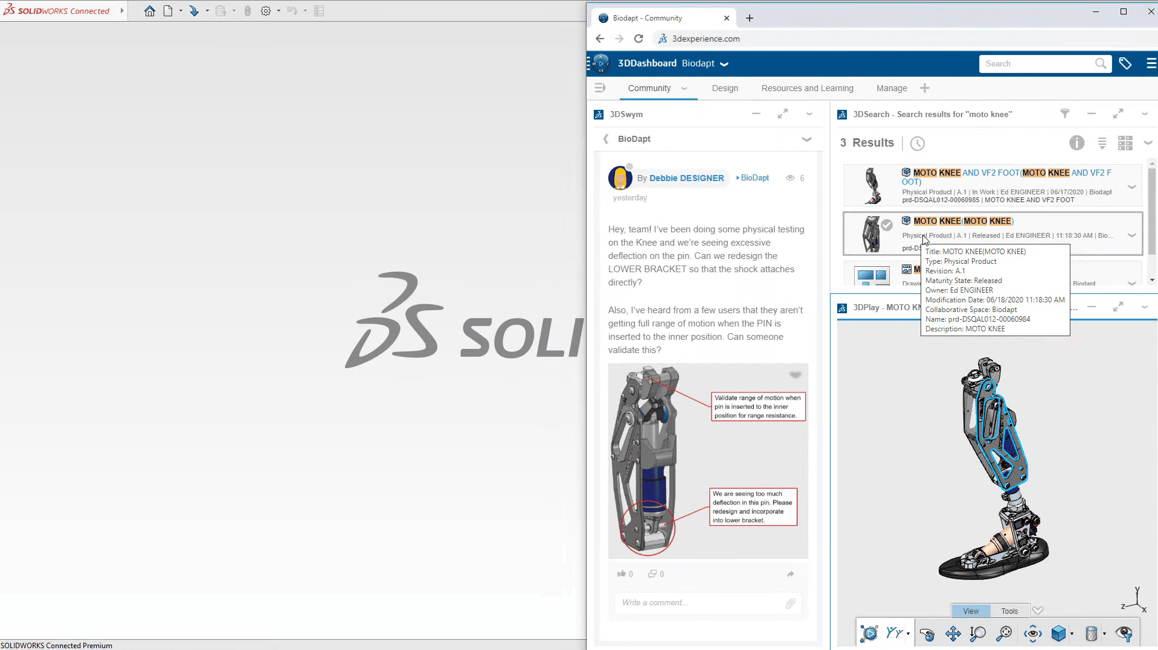The height and width of the screenshot is (650, 1158).
Task: Open the New document dropdown arrow
Action: [181, 11]
